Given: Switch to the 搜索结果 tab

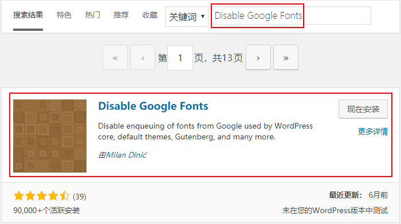Looking at the screenshot, I should pos(28,15).
